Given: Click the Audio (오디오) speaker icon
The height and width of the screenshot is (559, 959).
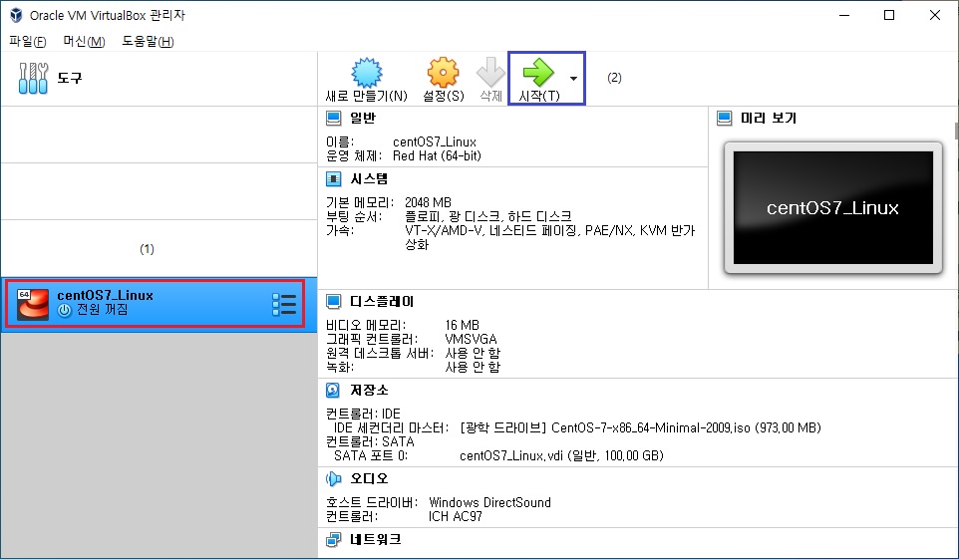Looking at the screenshot, I should 333,479.
